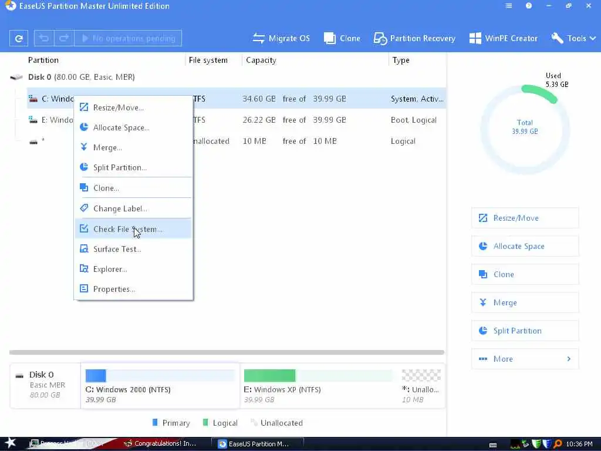Viewport: 601px width, 451px height.
Task: Switch to Congratulations taskbar window
Action: click(x=161, y=444)
